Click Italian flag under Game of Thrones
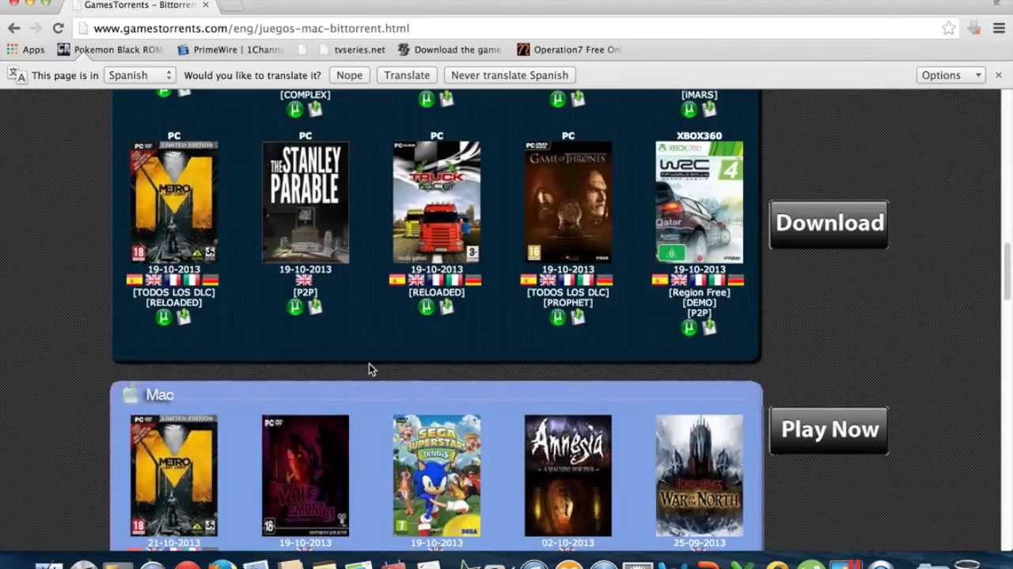This screenshot has width=1013, height=569. click(586, 280)
